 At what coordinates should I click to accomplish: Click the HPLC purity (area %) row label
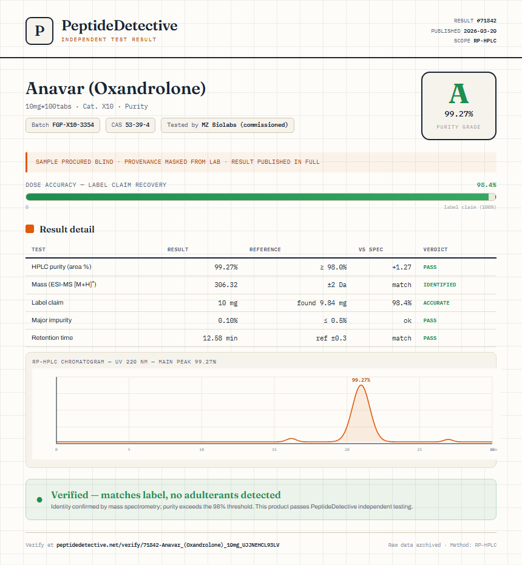61,266
